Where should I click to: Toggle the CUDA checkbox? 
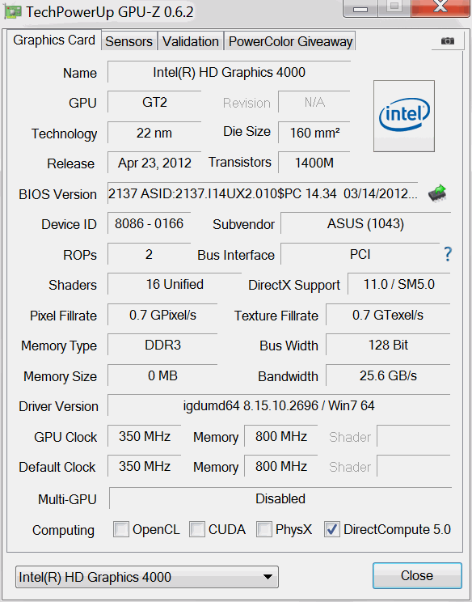196,529
